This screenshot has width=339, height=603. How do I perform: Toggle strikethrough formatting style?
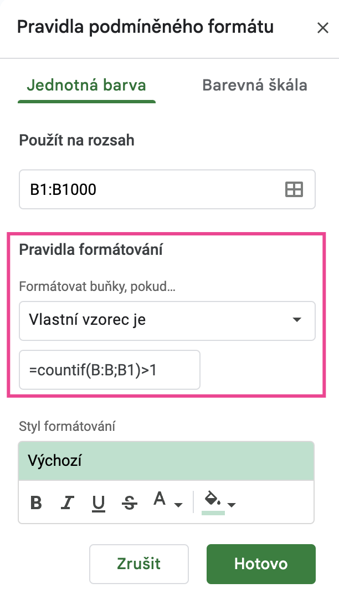point(129,502)
